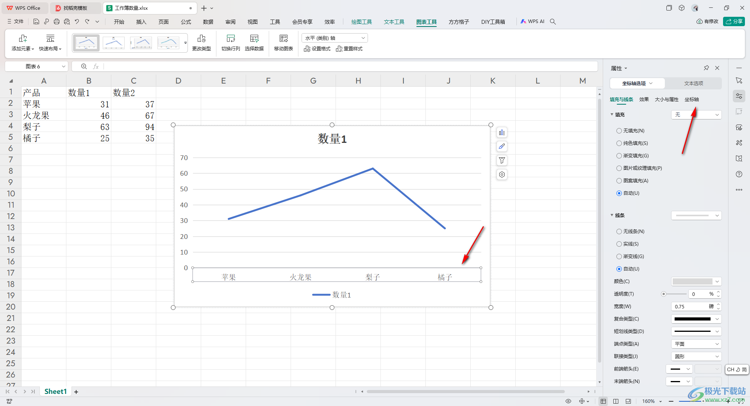This screenshot has height=406, width=750.
Task: Pin the Properties panel
Action: tap(706, 68)
